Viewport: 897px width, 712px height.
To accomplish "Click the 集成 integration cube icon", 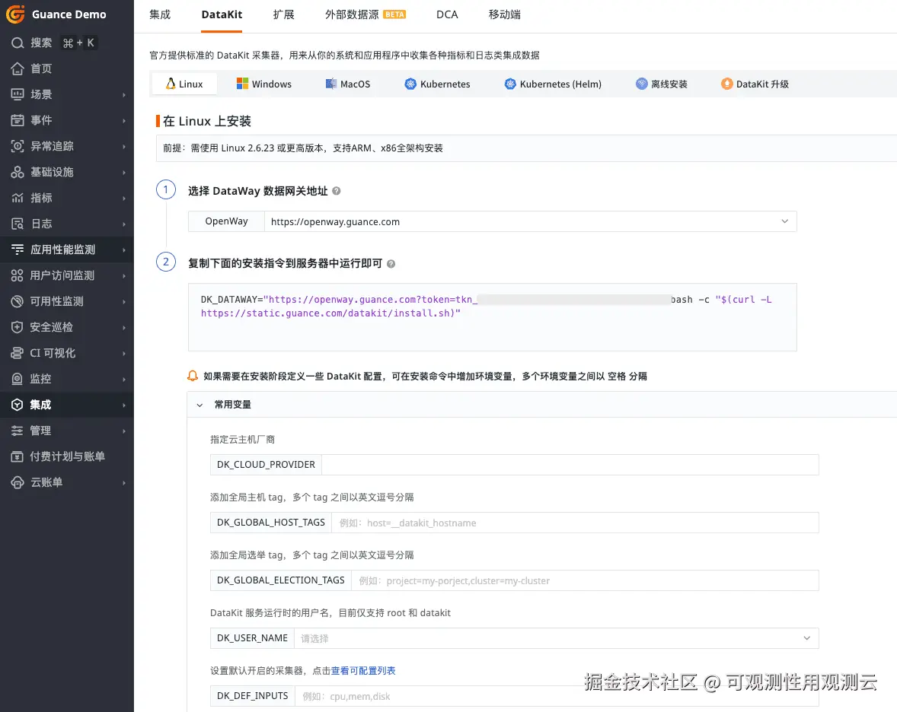I will 18,405.
